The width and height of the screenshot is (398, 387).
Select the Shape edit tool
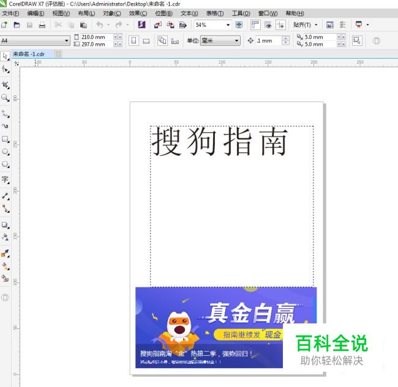[x=5, y=69]
